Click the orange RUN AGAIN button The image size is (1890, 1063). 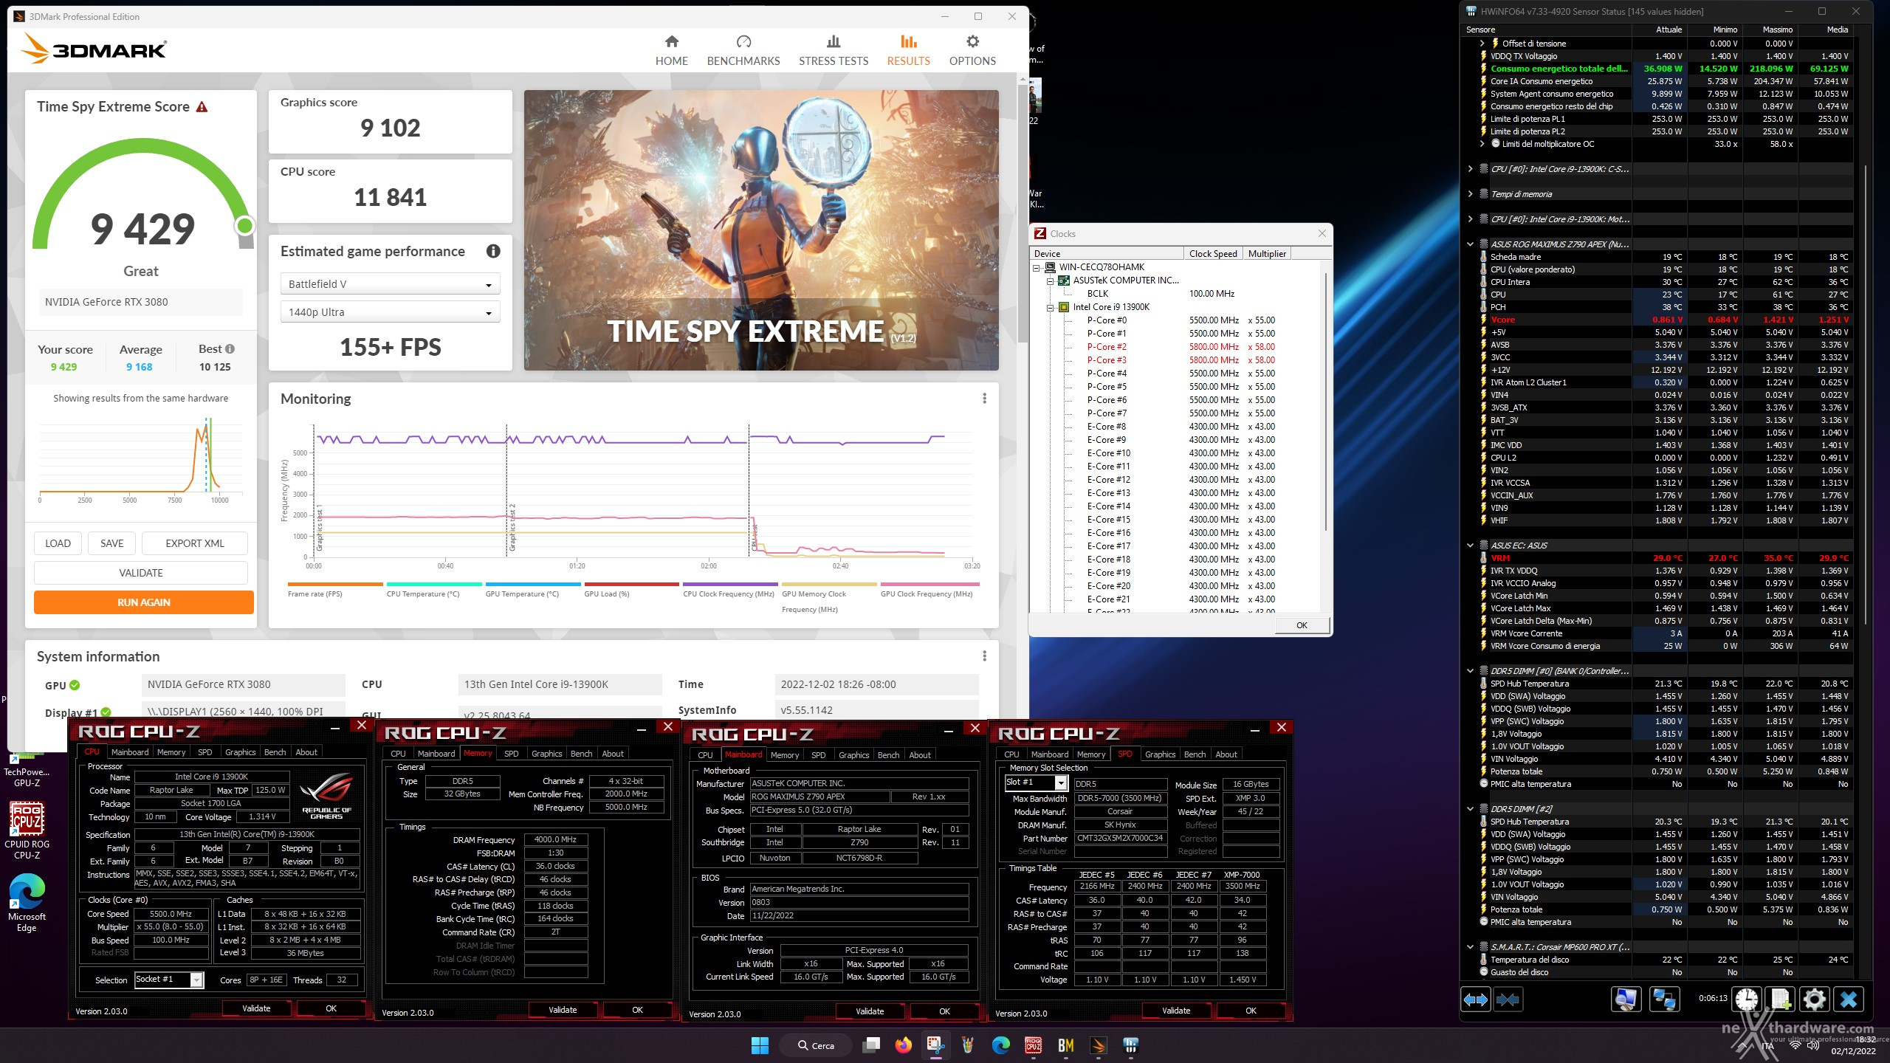pos(144,602)
